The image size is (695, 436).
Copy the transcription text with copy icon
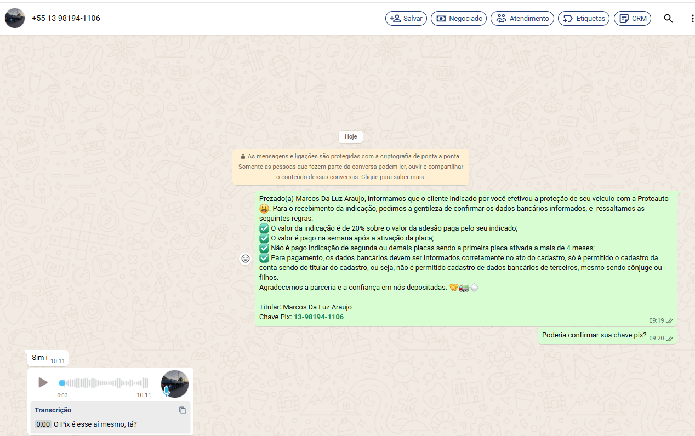pyautogui.click(x=183, y=410)
